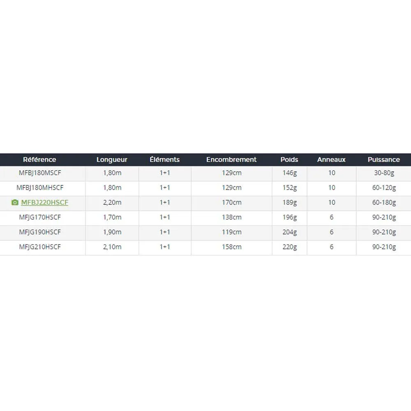The width and height of the screenshot is (411, 411).
Task: Select the MFJG210HSCF reference cell
Action: [40, 247]
